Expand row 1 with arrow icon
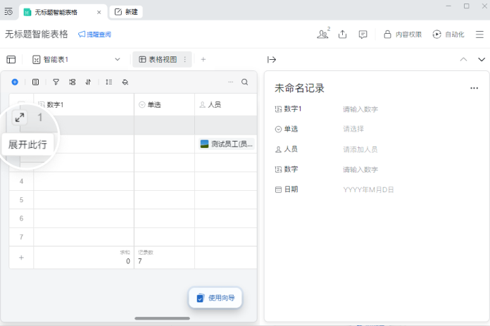Viewport: 490px width, 326px height. click(x=20, y=118)
